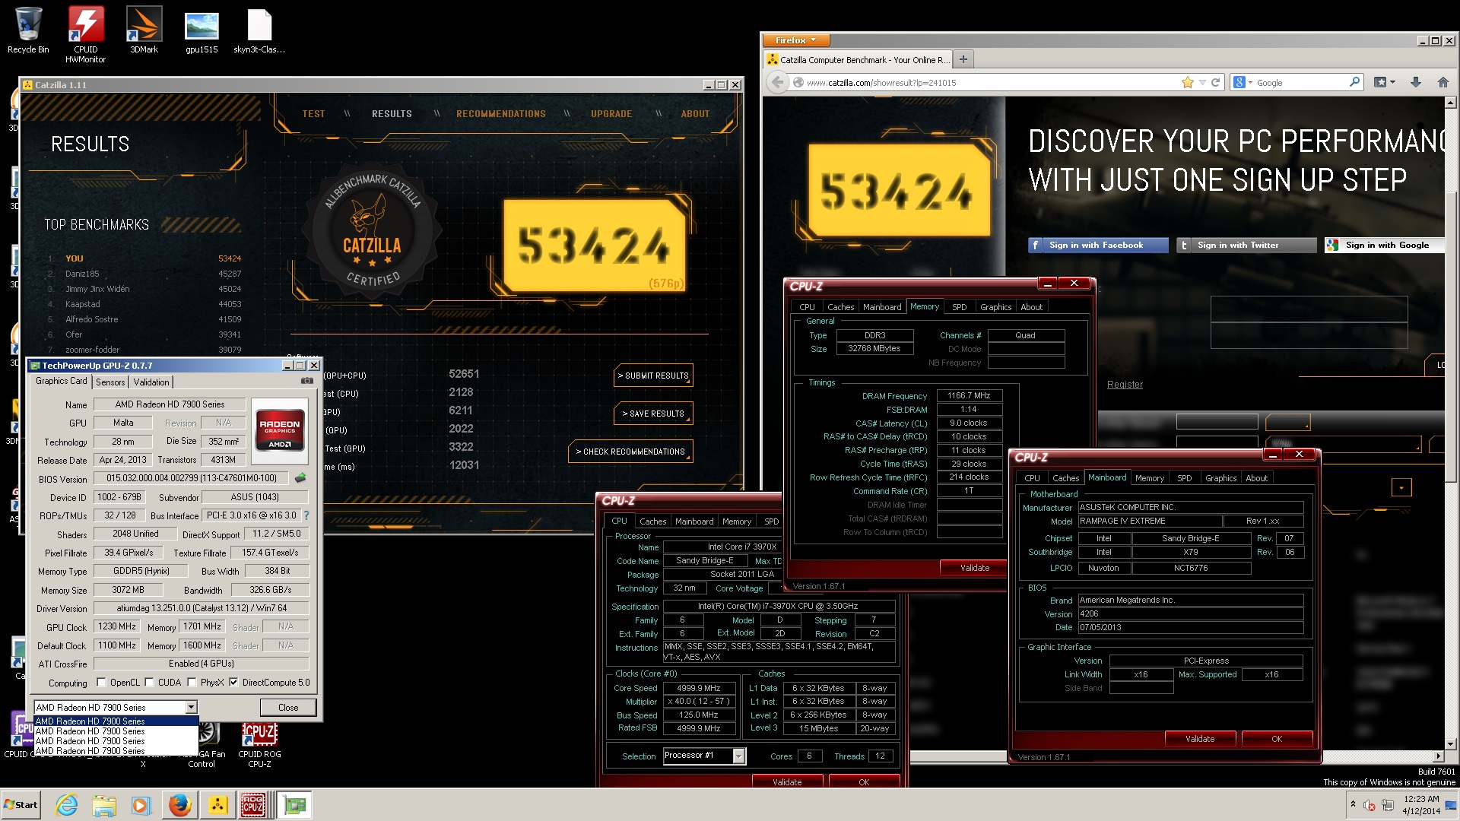This screenshot has height=821, width=1460.
Task: Collapse the GPU selection dropdown in GPU-Z
Action: pyautogui.click(x=191, y=707)
